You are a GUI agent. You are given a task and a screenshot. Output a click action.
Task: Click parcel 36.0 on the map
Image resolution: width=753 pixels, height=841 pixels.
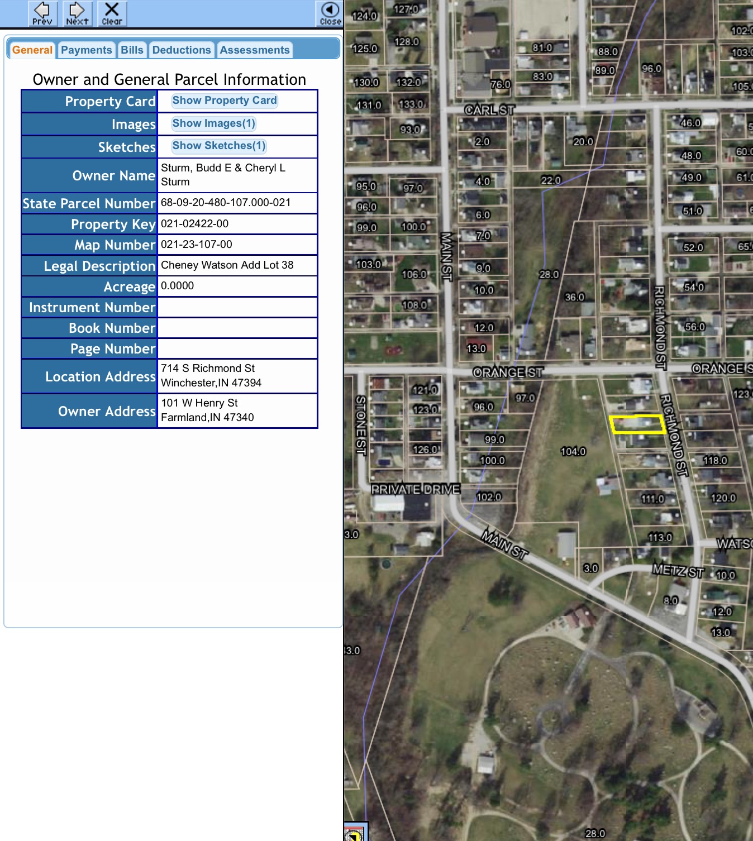pos(574,297)
